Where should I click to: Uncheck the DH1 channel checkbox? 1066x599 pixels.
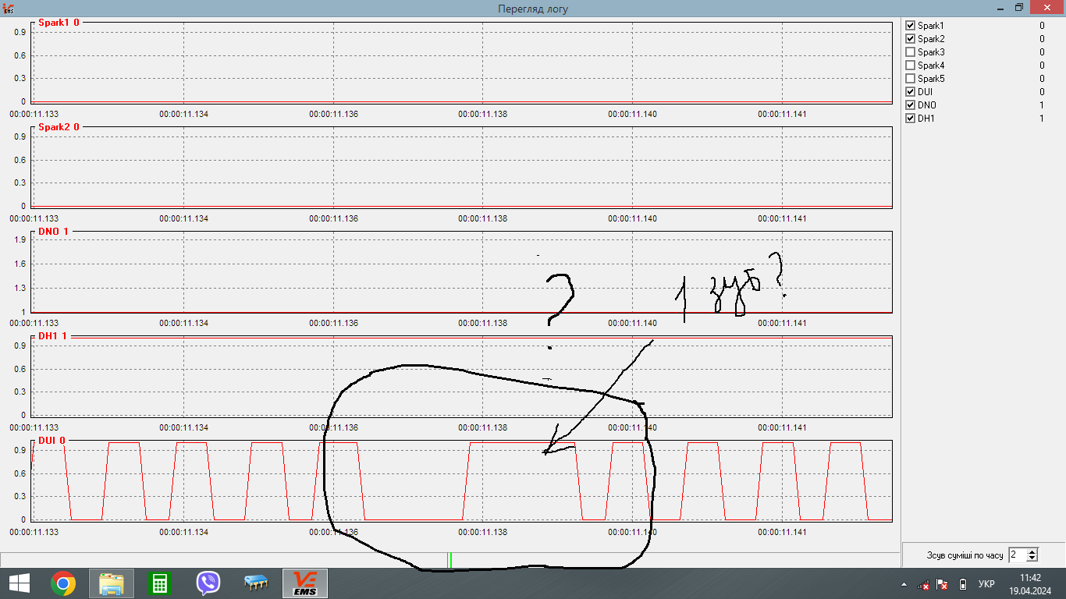[x=910, y=119]
